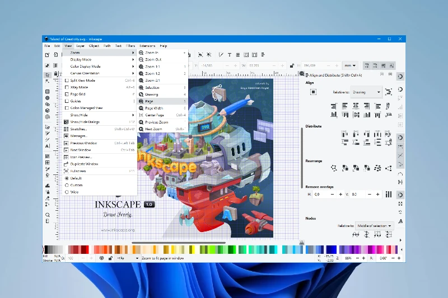Enable the Split View Mode checkbox
This screenshot has width=448, height=298.
point(67,81)
